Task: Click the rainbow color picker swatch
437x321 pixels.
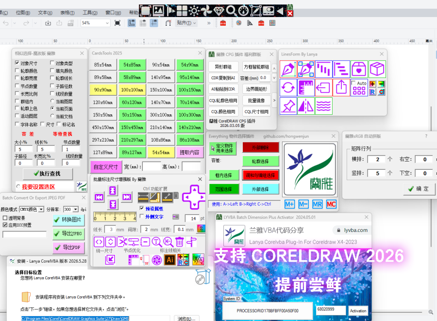Action: click(x=201, y=229)
